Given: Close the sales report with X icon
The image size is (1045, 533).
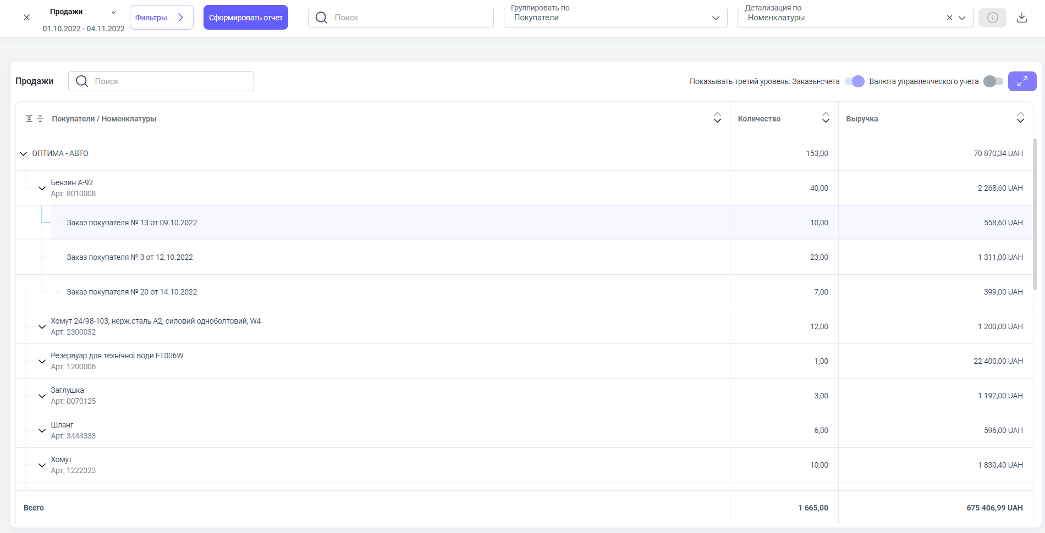Looking at the screenshot, I should (x=26, y=18).
